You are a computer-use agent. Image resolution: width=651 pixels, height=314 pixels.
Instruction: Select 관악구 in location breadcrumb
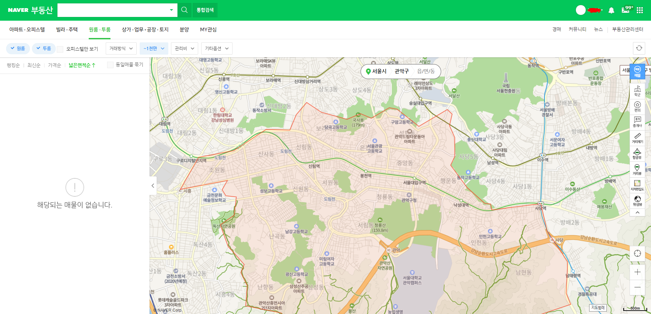[401, 71]
